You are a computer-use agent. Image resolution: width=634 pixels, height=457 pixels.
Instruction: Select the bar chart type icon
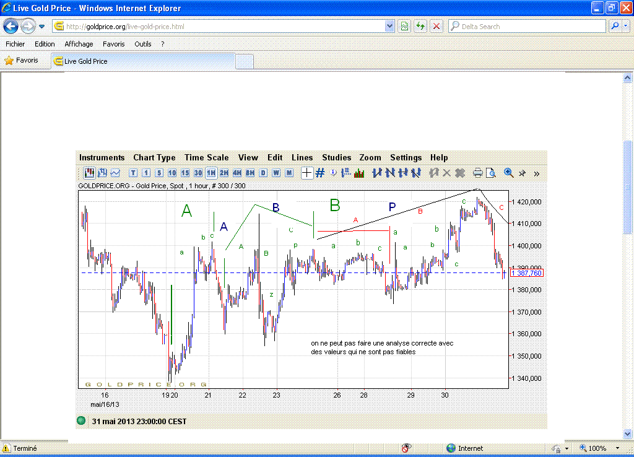coord(102,173)
